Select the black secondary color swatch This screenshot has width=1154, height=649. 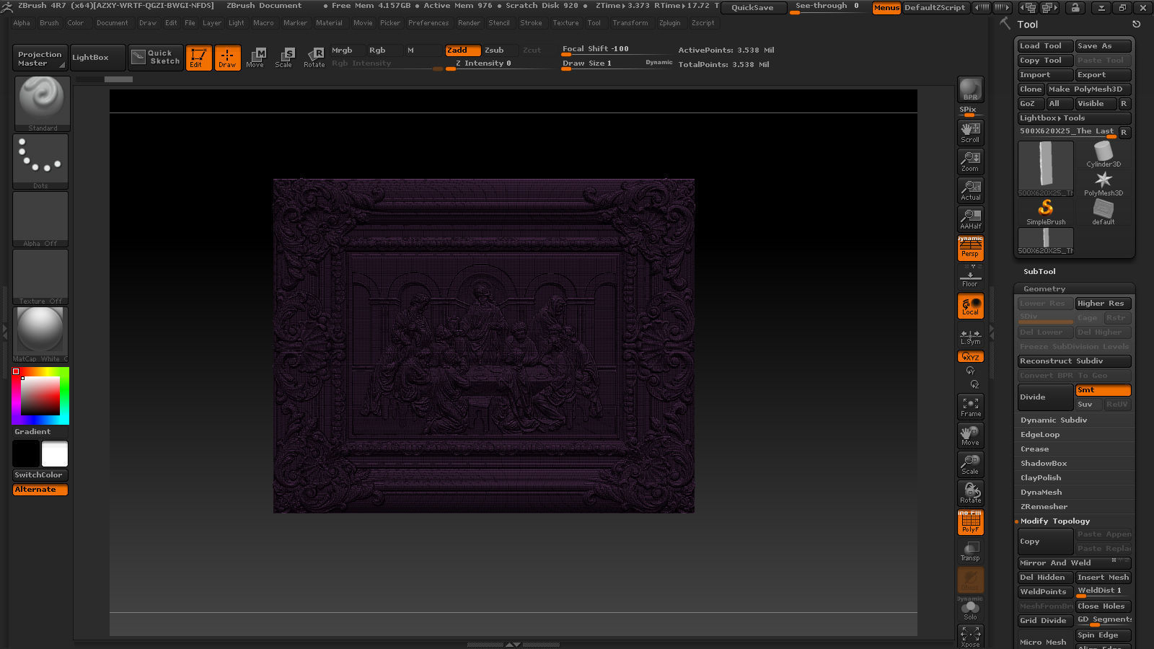[26, 454]
